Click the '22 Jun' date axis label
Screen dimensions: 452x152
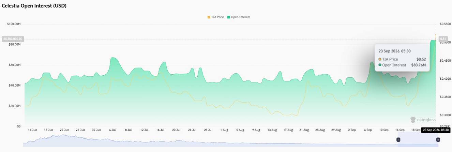pos(64,130)
